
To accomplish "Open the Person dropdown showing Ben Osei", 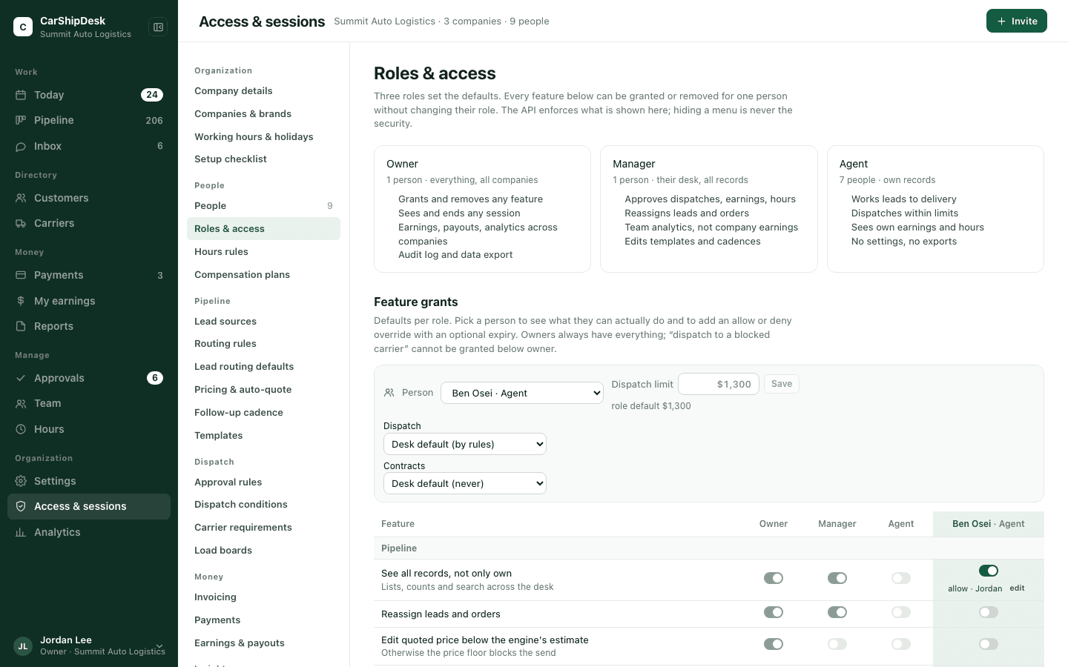I will tap(522, 393).
